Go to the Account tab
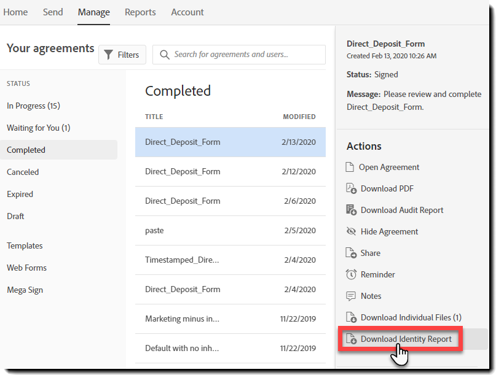The width and height of the screenshot is (496, 375). pyautogui.click(x=187, y=12)
